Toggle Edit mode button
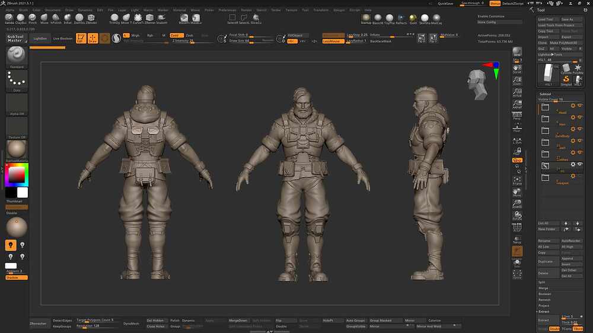 [x=81, y=38]
